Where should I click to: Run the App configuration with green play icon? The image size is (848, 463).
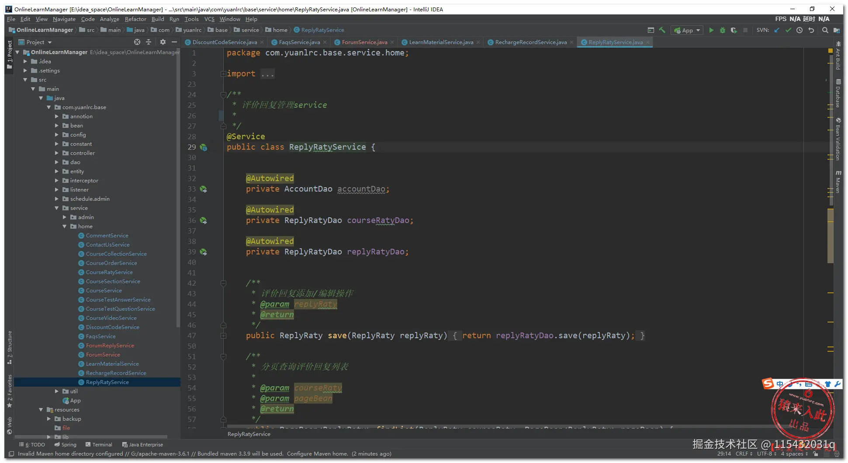(711, 30)
